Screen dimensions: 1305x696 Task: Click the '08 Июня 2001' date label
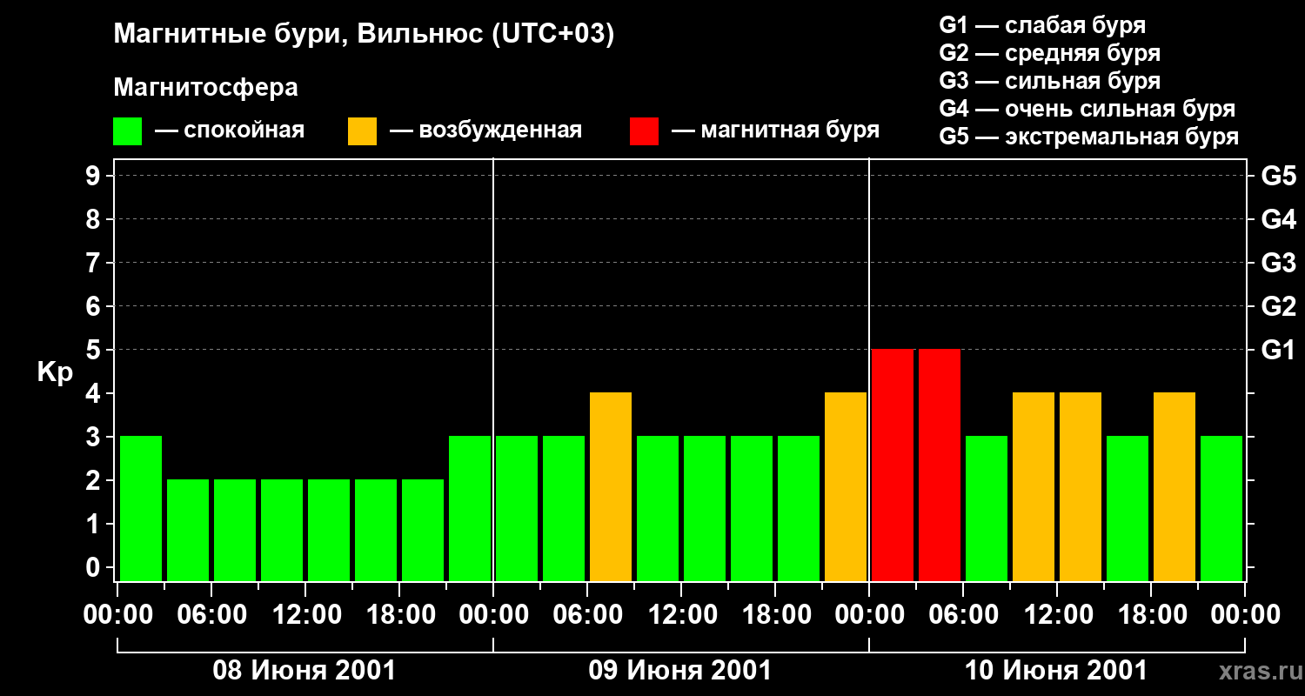click(304, 671)
